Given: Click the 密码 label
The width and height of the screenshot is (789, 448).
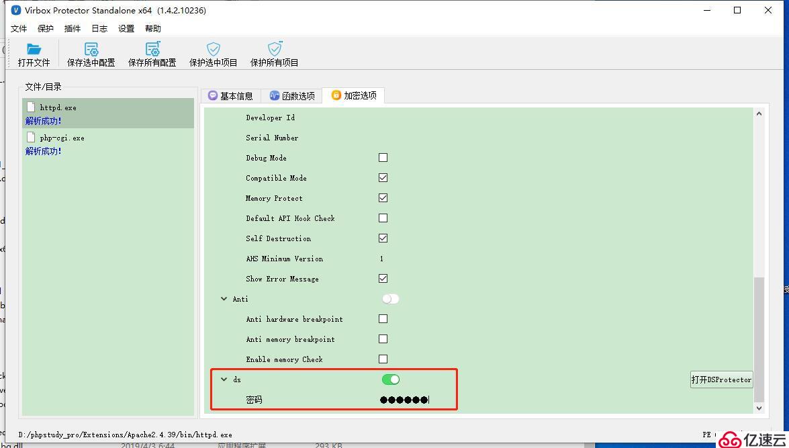Looking at the screenshot, I should pyautogui.click(x=254, y=400).
